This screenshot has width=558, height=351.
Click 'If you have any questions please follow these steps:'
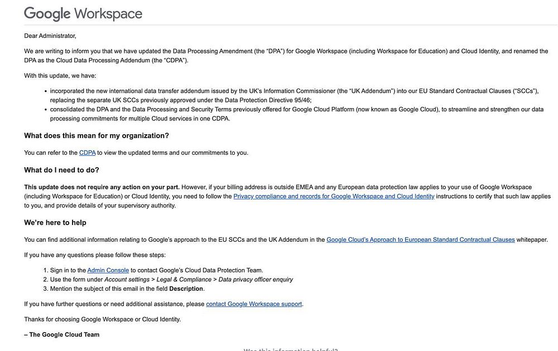[95, 255]
